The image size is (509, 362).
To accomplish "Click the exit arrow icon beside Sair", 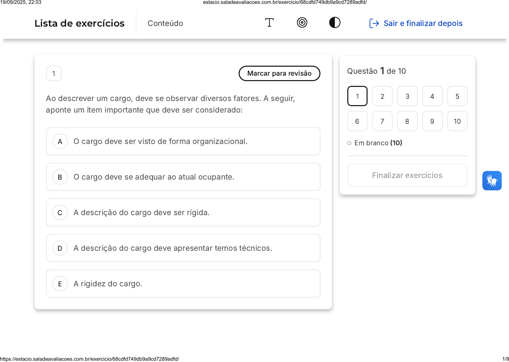I will pyautogui.click(x=374, y=23).
